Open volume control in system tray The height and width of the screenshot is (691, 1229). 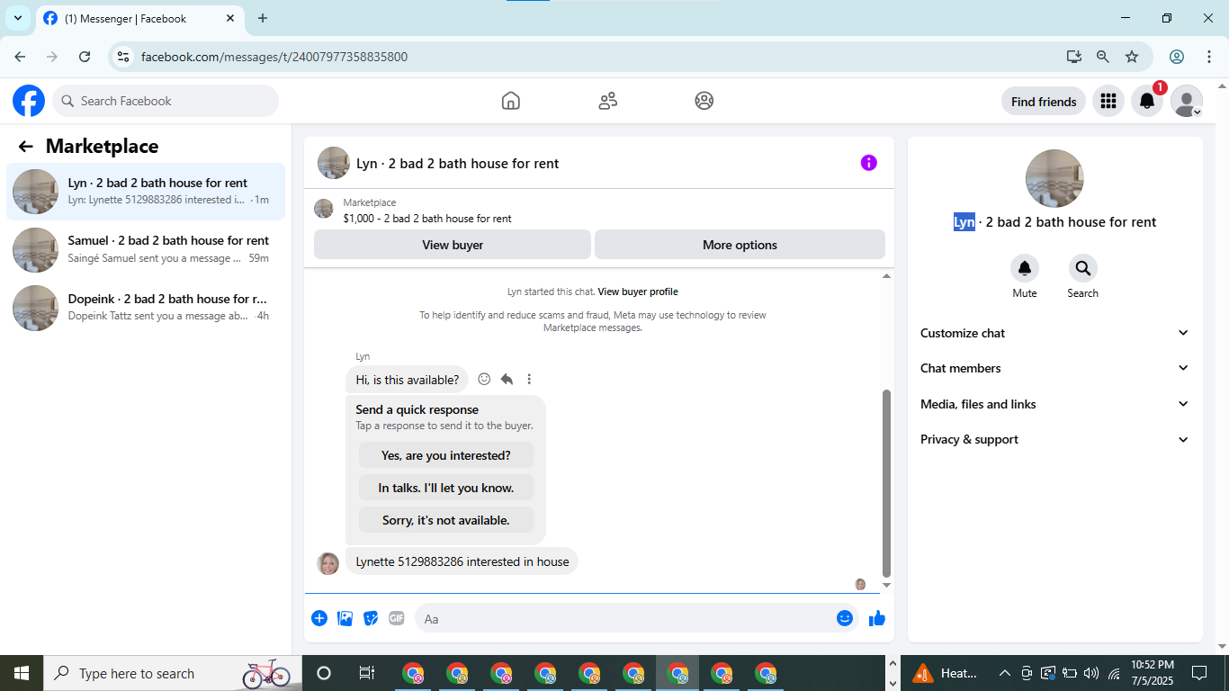pyautogui.click(x=1091, y=673)
